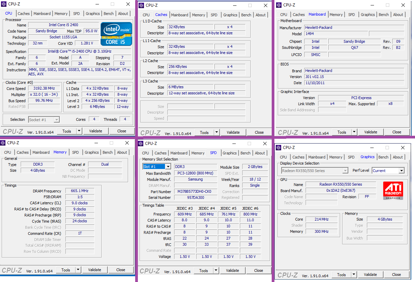
Task: Click the Mainboard Model value 1494
Action: point(336,34)
